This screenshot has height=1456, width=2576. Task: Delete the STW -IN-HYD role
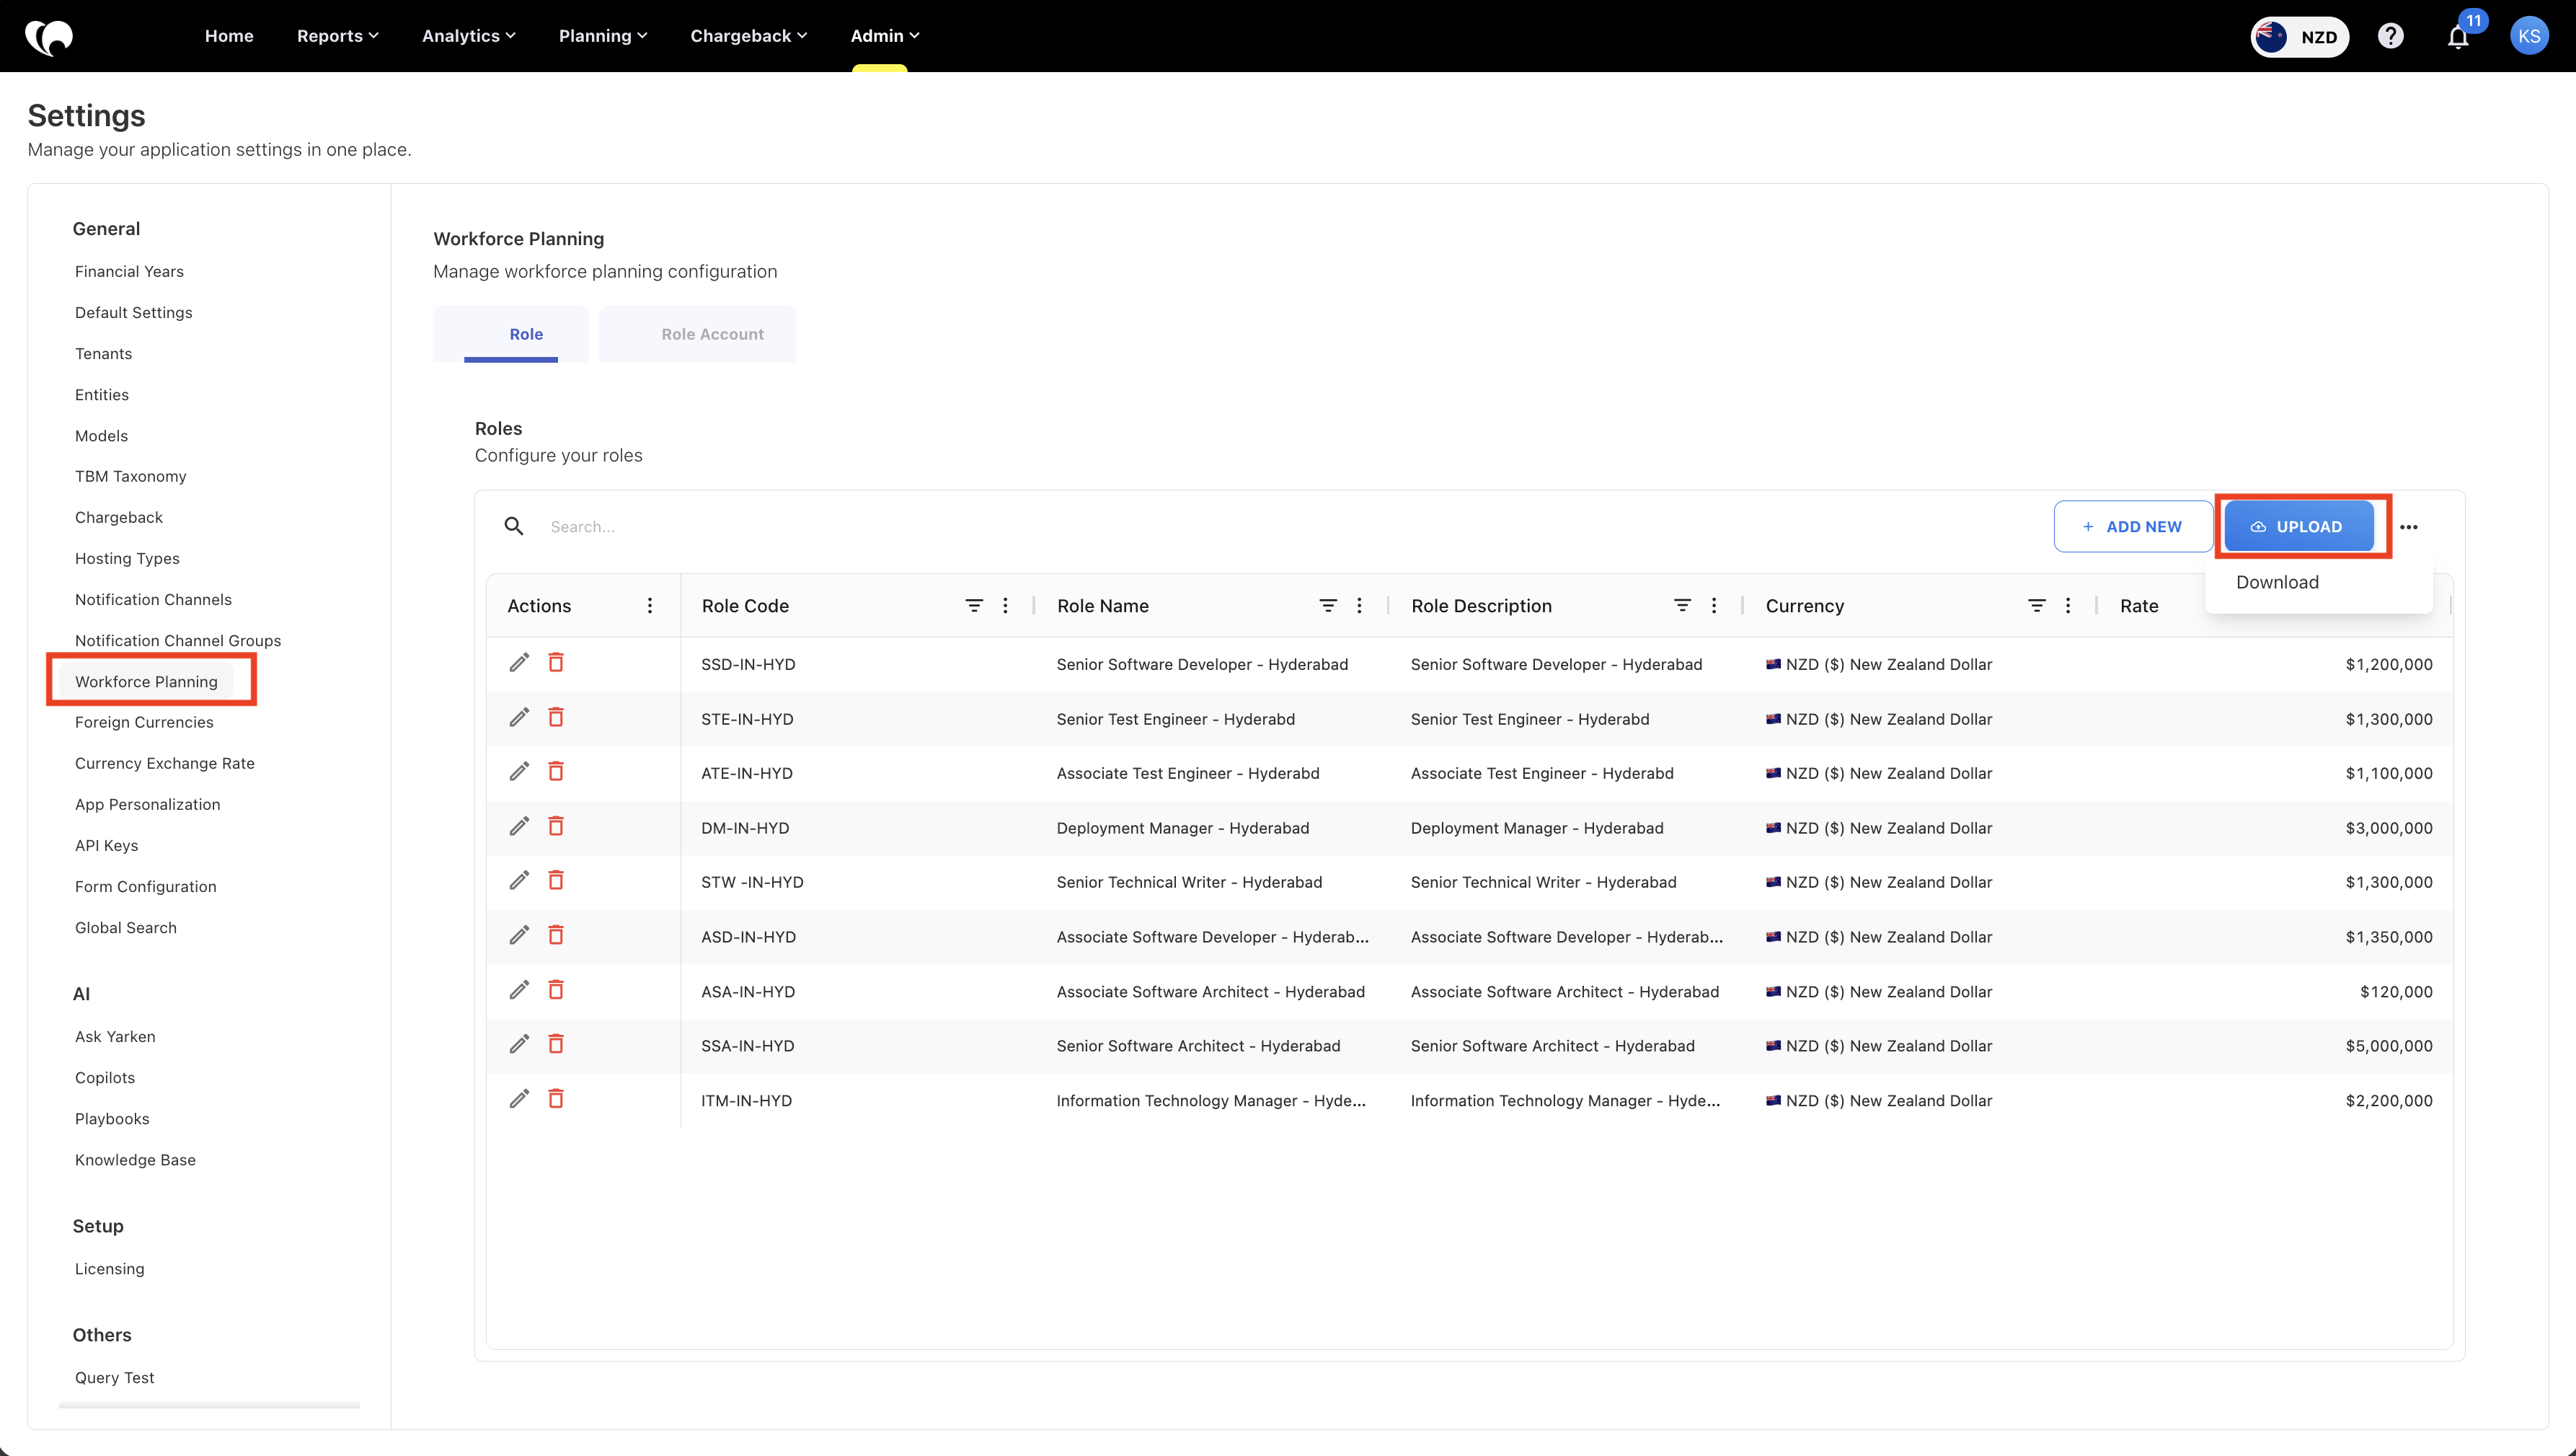point(556,881)
